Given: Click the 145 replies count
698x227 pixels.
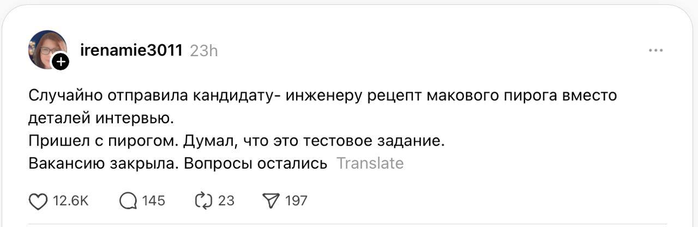Looking at the screenshot, I should point(153,201).
